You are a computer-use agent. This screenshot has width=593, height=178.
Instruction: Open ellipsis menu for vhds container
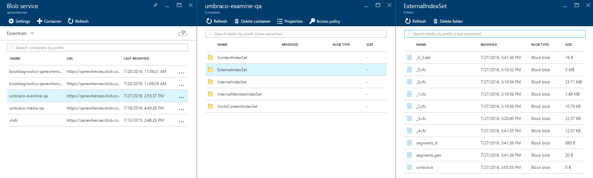(x=182, y=121)
